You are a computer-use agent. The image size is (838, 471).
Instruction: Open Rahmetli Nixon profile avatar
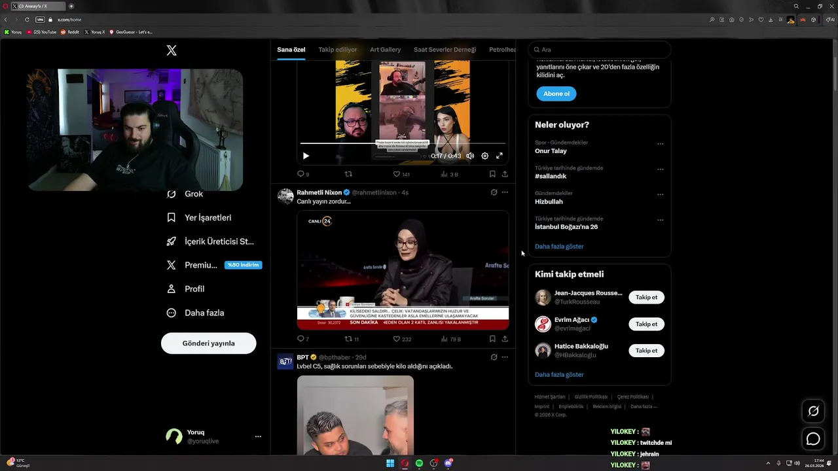click(285, 196)
